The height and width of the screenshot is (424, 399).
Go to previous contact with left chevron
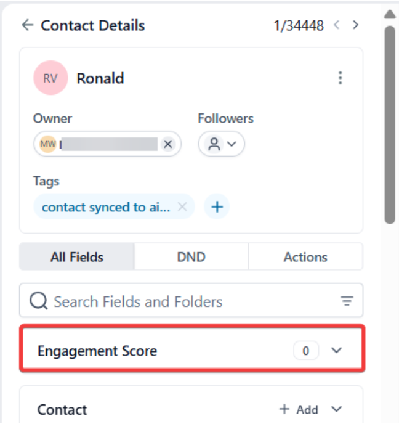click(x=336, y=25)
